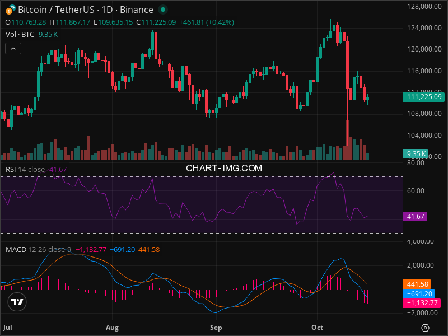The width and height of the screenshot is (448, 336).
Task: Click the orange 441.58 MACD signal tag
Action: pyautogui.click(x=418, y=284)
